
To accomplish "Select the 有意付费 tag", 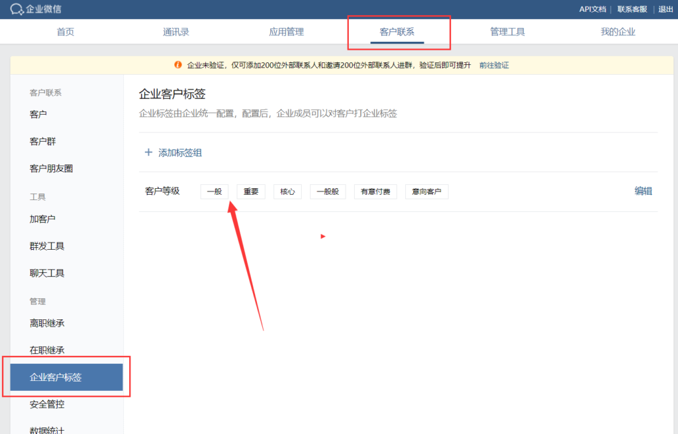I will [375, 191].
